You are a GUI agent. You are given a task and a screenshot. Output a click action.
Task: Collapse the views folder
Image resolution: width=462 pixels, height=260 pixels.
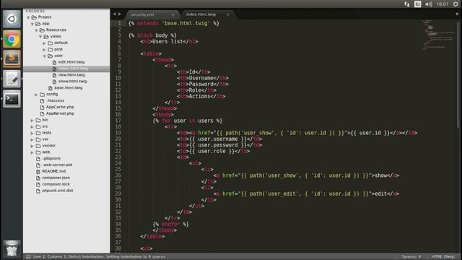pyautogui.click(x=40, y=37)
